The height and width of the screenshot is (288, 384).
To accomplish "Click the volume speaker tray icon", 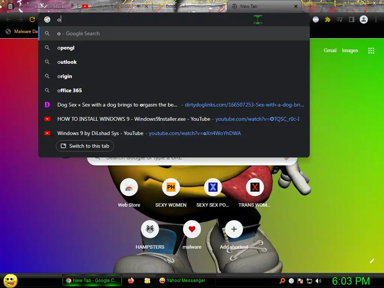I will pyautogui.click(x=318, y=281).
